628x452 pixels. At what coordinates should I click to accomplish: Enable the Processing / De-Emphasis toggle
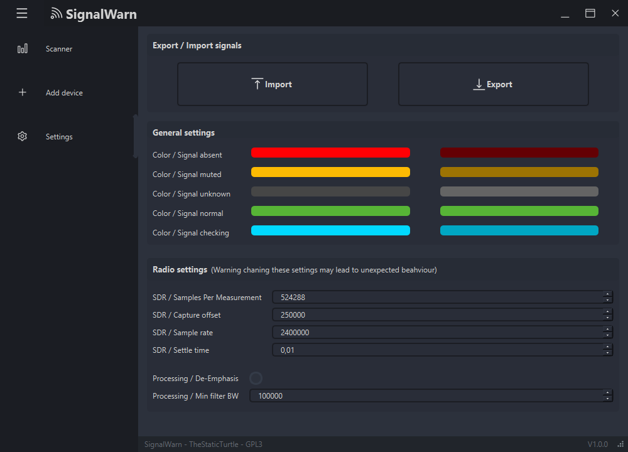tap(256, 378)
